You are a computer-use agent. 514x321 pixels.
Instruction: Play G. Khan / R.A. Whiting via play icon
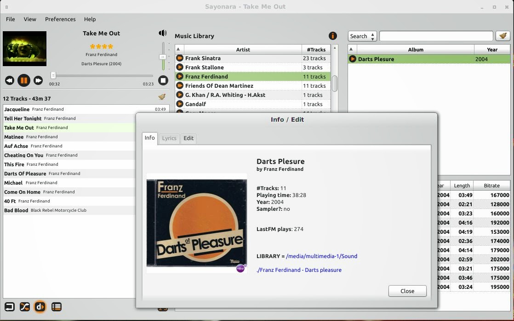[180, 95]
